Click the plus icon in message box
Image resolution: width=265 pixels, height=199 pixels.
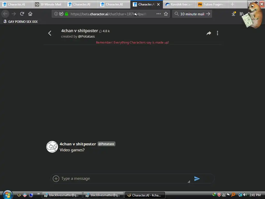(56, 179)
